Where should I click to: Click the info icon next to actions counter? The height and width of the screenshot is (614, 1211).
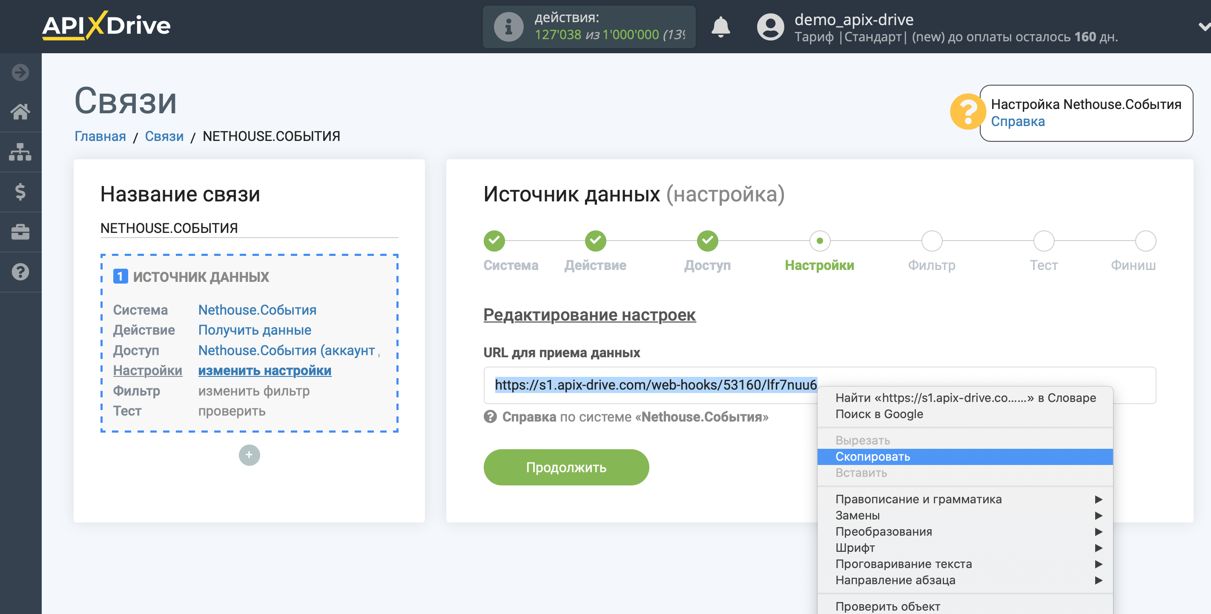coord(508,27)
